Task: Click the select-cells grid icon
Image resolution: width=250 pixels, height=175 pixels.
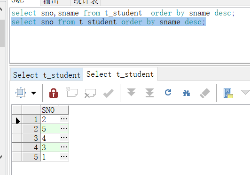Action: click(x=21, y=93)
